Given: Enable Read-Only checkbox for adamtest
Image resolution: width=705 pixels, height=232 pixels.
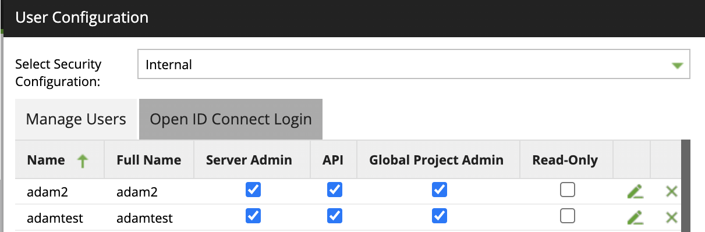Looking at the screenshot, I should 568,216.
